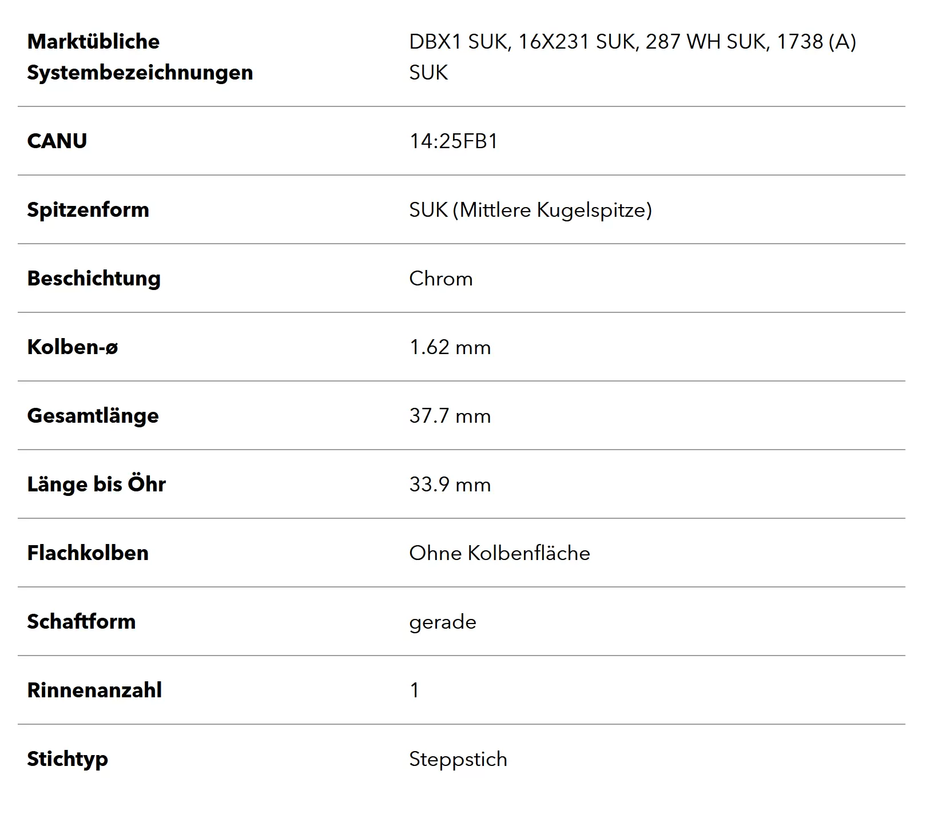Viewport: 926px width, 814px height.
Task: Select the 37.7 mm total length value
Action: [x=450, y=416]
